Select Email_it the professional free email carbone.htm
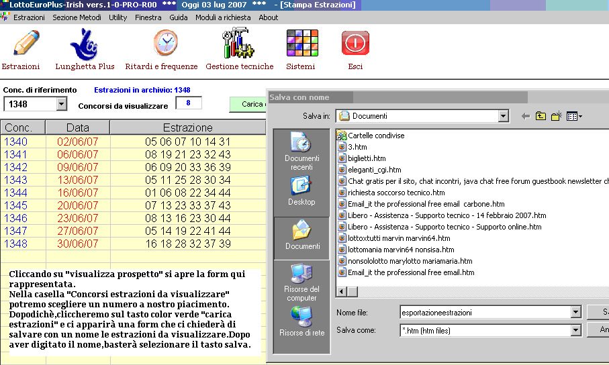 tap(421, 204)
